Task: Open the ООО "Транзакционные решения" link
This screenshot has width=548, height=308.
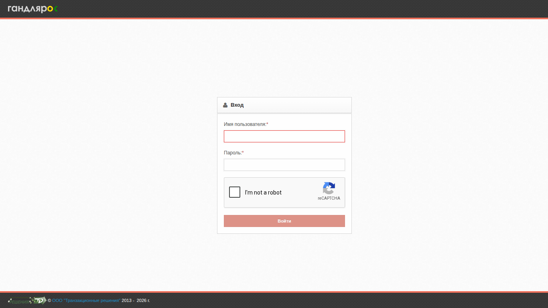Action: [86, 300]
